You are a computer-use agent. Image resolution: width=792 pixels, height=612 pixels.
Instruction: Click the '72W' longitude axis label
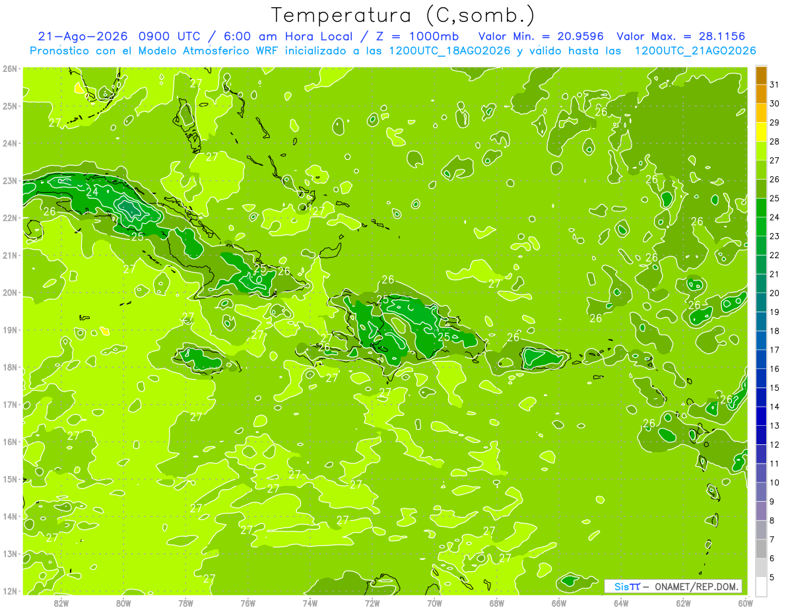coord(372,602)
